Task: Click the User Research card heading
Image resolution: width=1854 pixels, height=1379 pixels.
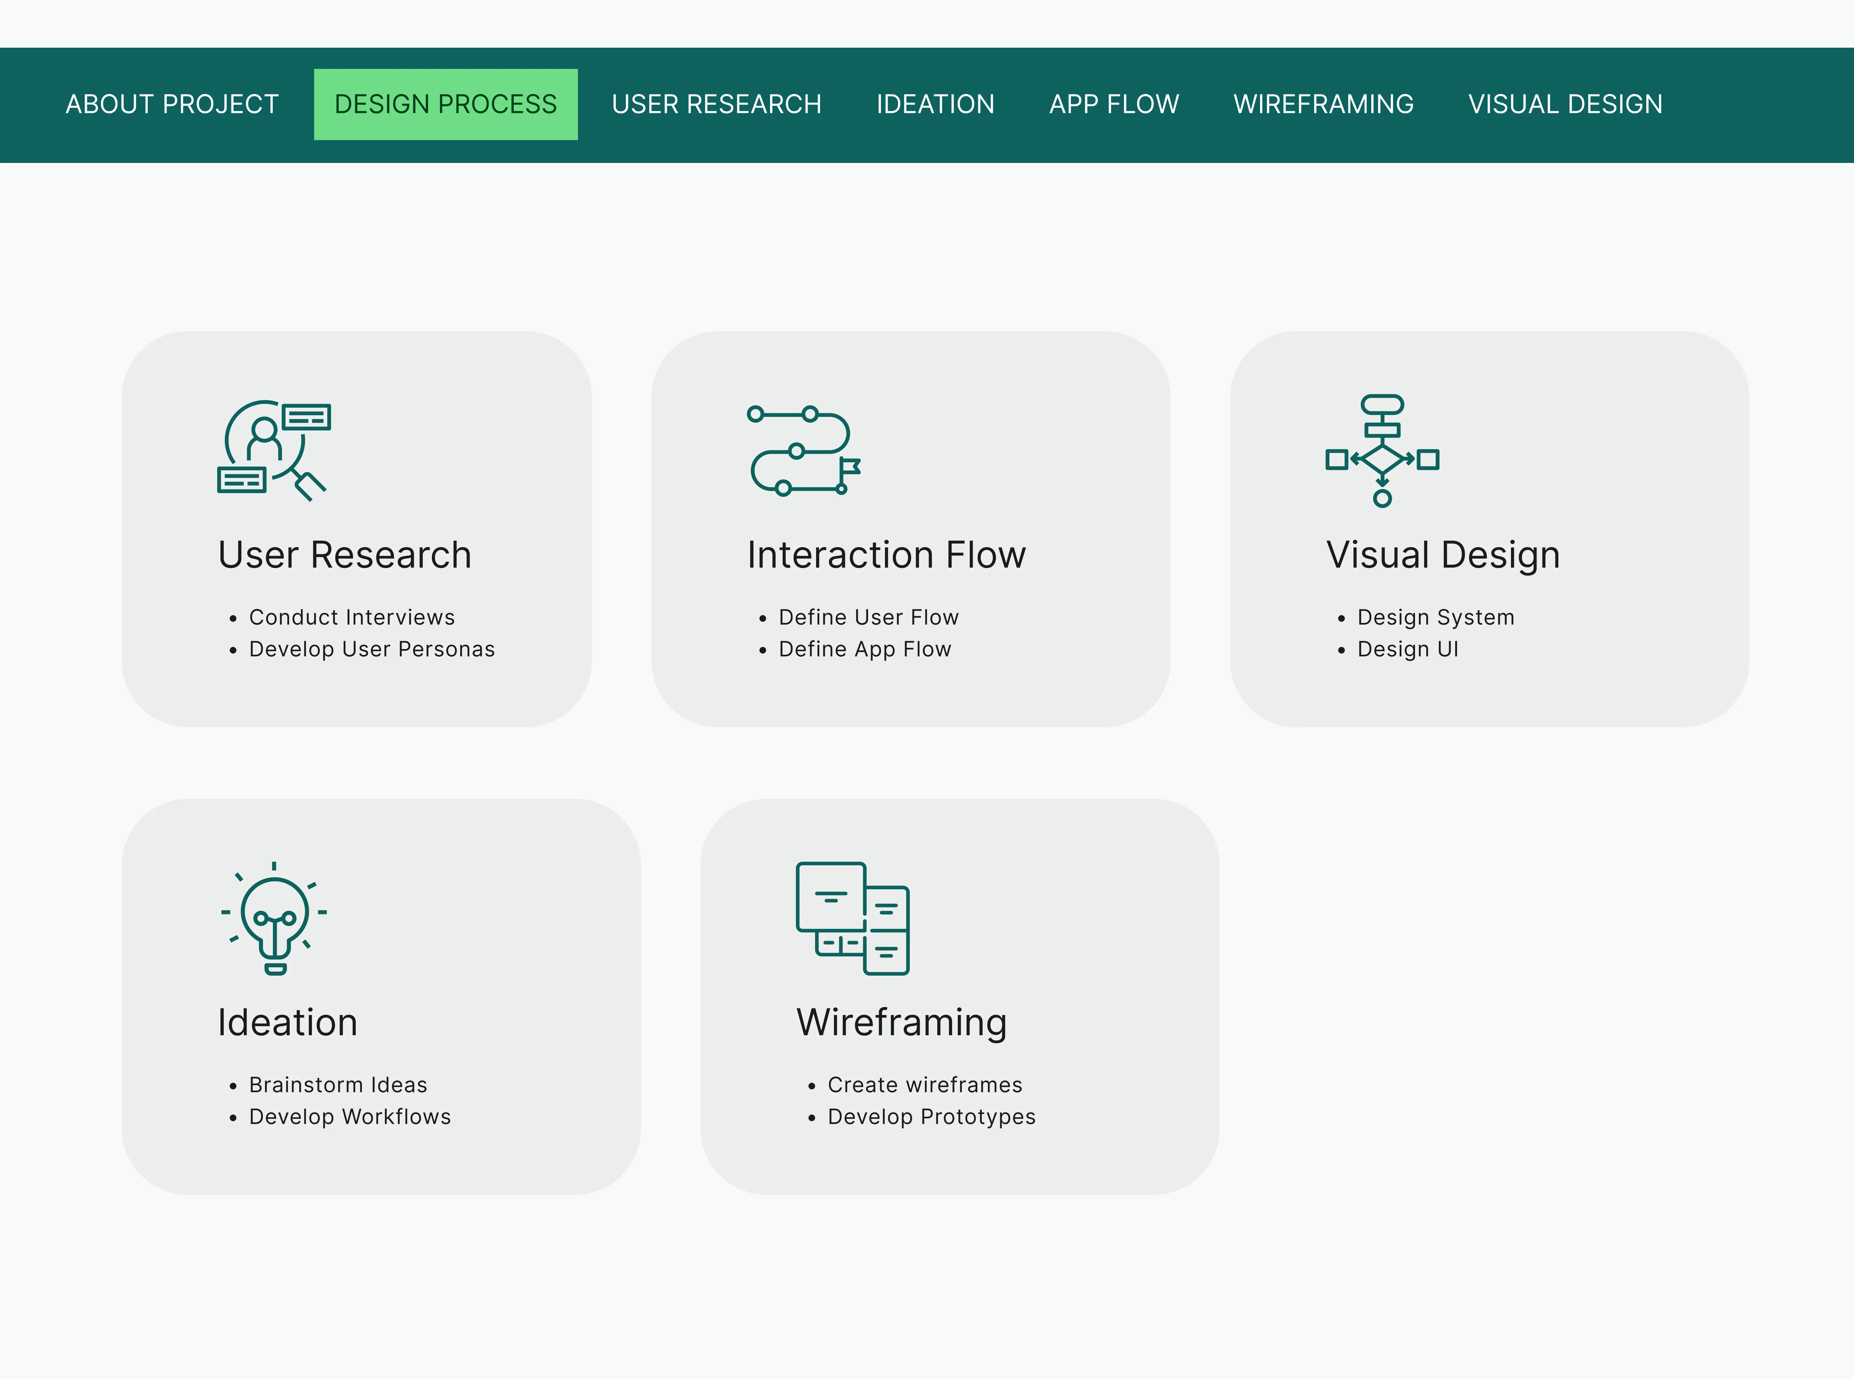Action: click(x=345, y=555)
